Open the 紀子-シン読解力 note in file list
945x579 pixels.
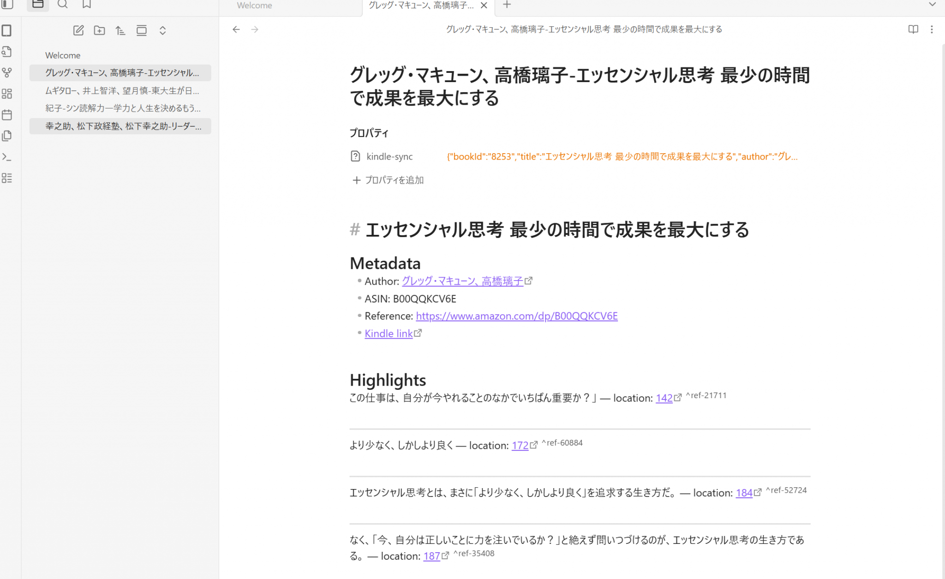(123, 108)
